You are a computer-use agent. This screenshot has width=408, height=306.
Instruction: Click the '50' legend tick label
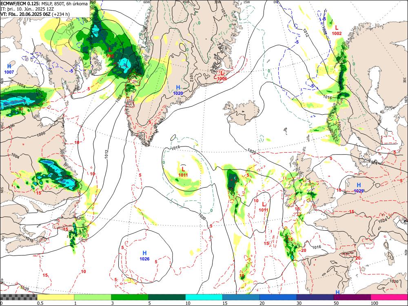coord(336,303)
